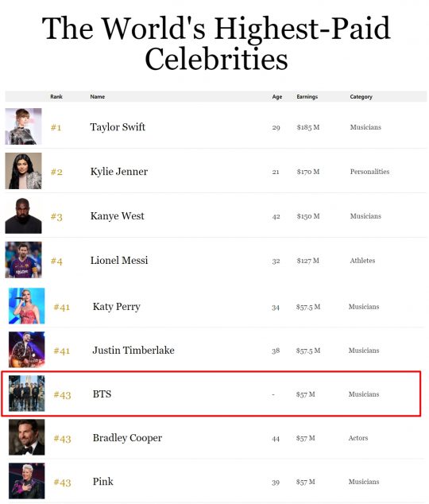Sort the list by Rank column header

[56, 96]
